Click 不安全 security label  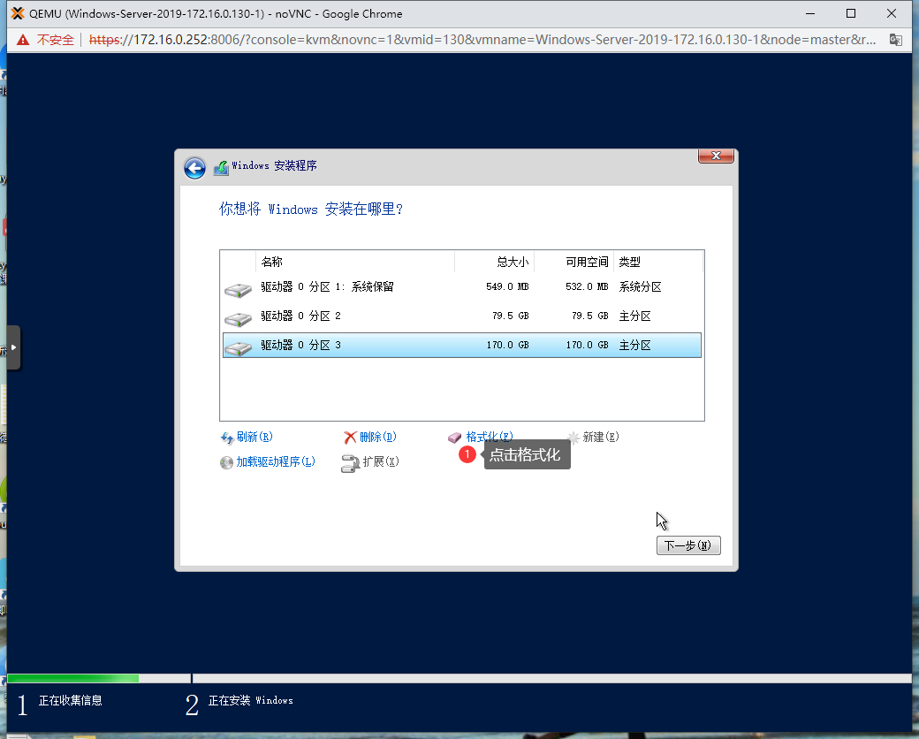pos(55,40)
